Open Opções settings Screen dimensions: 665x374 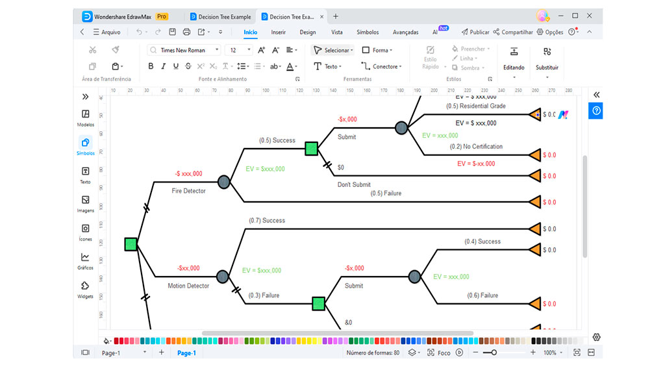click(549, 32)
